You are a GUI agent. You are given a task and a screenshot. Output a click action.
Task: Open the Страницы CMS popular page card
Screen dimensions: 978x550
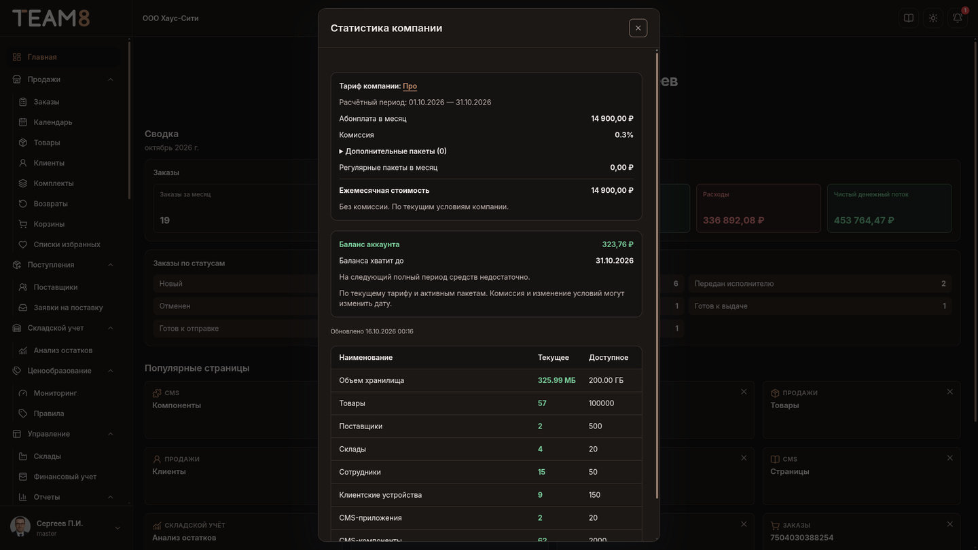point(861,476)
